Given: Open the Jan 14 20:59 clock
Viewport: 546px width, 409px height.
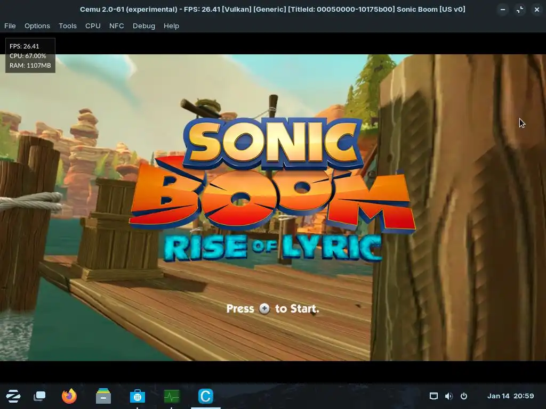Looking at the screenshot, I should (x=510, y=396).
